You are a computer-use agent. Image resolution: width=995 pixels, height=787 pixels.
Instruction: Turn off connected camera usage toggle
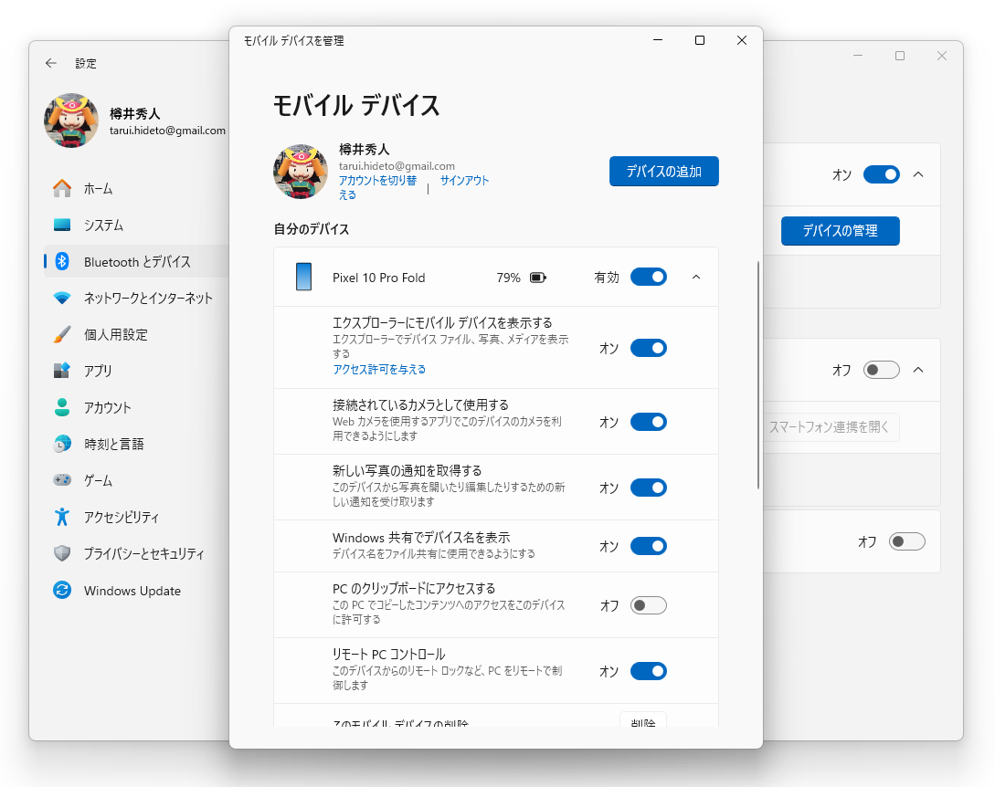pos(649,423)
